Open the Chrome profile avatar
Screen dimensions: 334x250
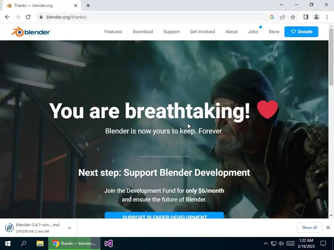pyautogui.click(x=316, y=17)
